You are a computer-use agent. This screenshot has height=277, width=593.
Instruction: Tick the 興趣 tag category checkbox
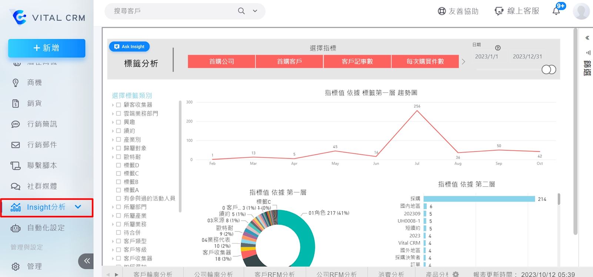tap(119, 122)
